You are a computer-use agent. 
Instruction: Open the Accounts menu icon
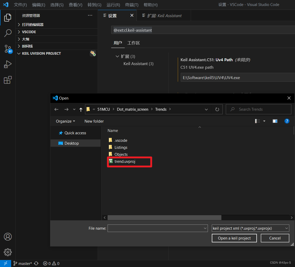(x=8, y=237)
